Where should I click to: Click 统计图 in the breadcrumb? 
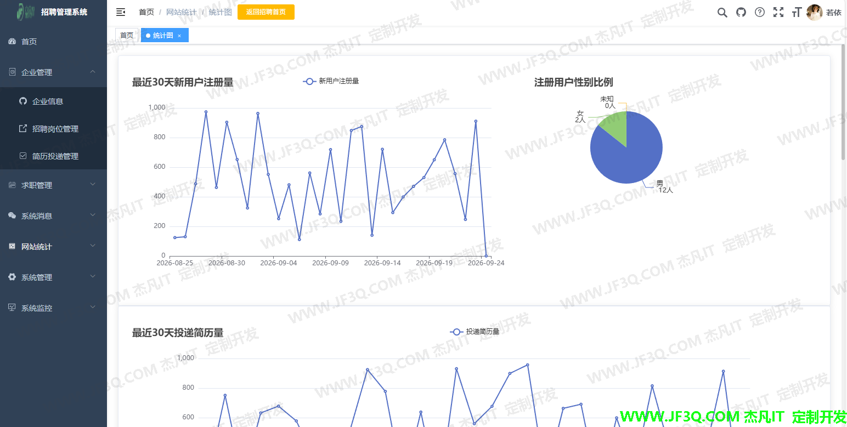point(221,12)
